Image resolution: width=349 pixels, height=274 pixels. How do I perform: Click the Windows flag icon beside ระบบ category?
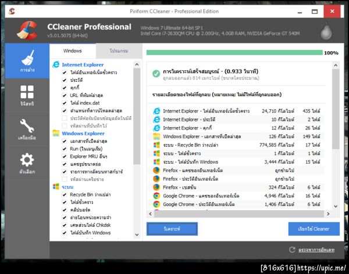(56, 186)
